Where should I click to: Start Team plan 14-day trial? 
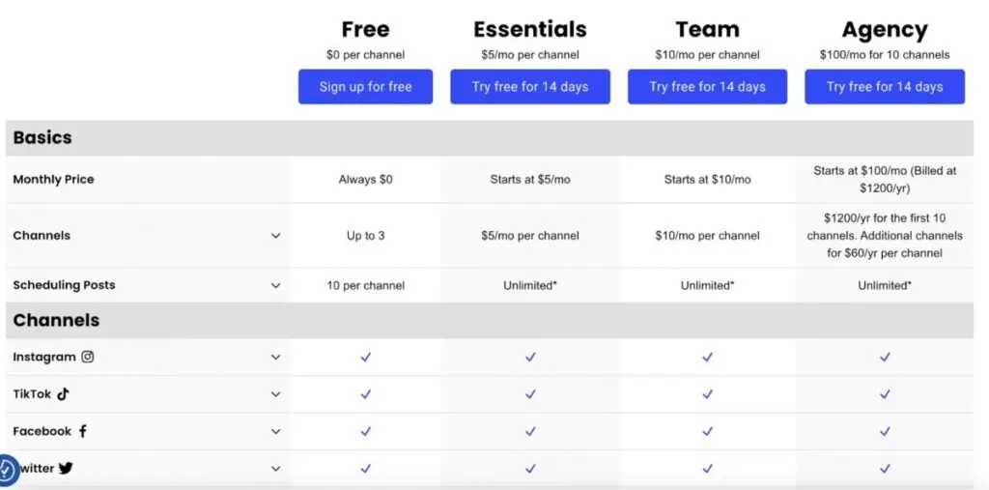[707, 87]
